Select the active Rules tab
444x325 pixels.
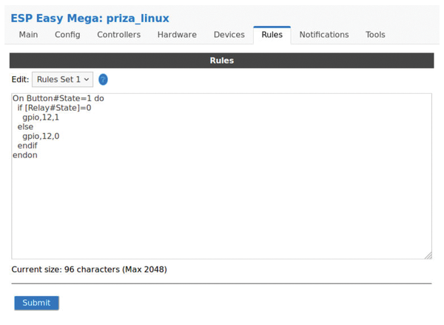[272, 35]
